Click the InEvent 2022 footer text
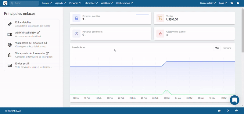The image size is (244, 114). (13, 111)
